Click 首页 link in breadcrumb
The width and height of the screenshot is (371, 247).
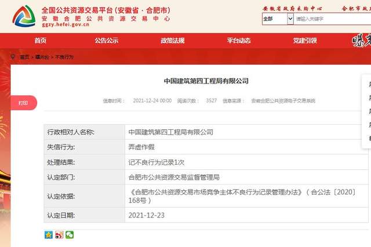24,57
